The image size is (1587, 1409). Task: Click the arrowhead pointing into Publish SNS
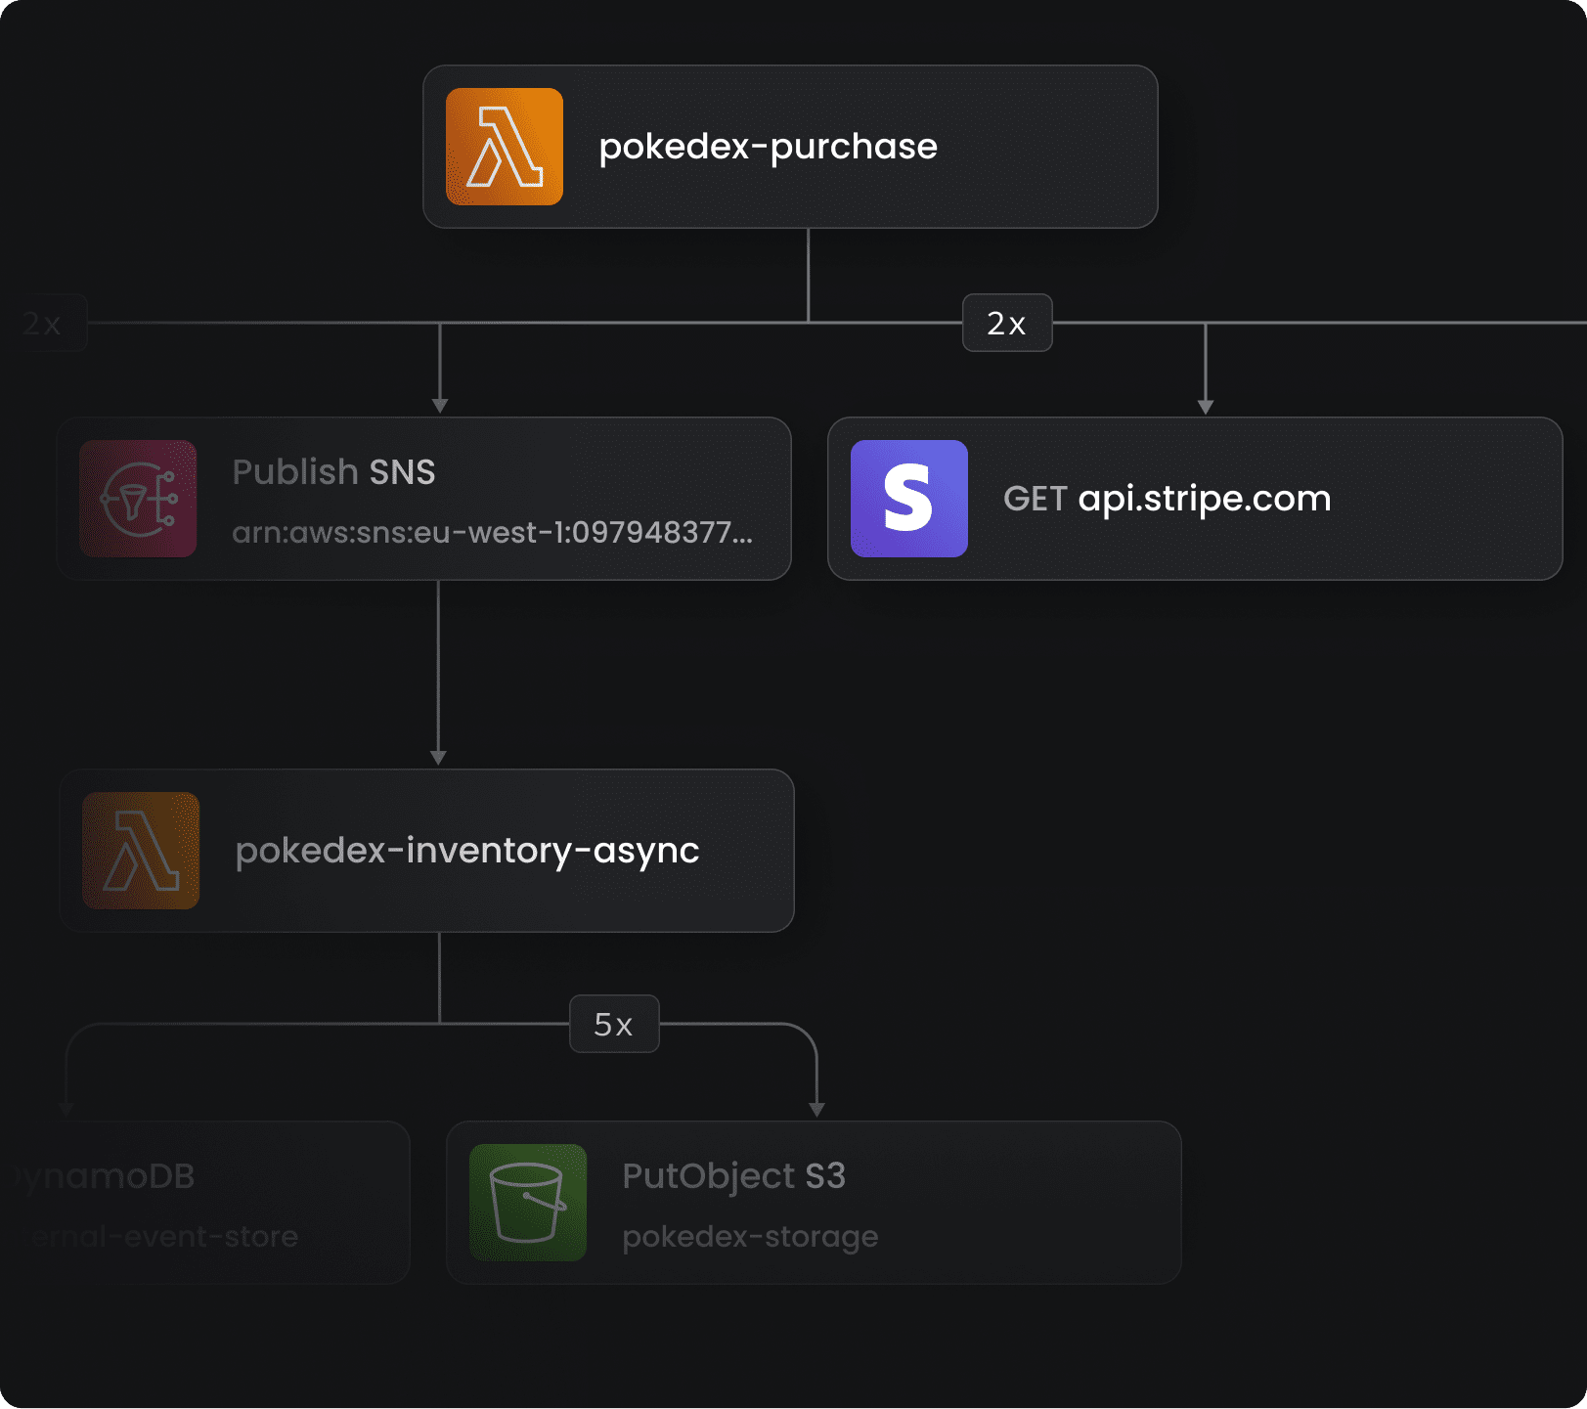pyautogui.click(x=440, y=406)
